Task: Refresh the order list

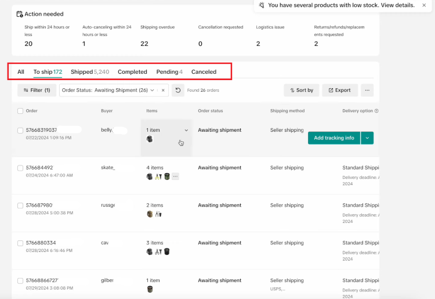Action: point(178,90)
